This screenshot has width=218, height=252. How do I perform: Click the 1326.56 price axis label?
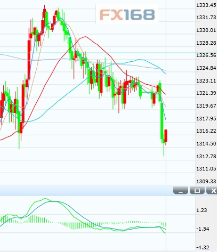206,55
